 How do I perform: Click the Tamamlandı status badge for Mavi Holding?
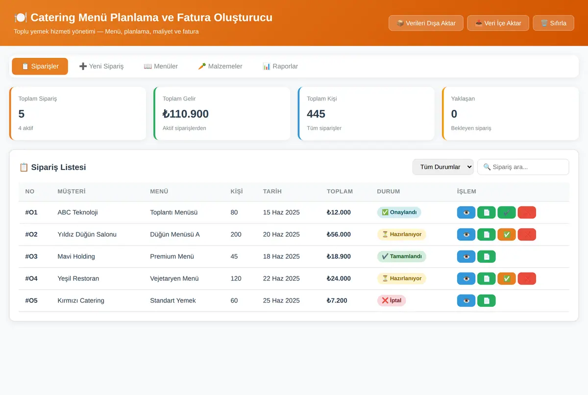point(401,257)
